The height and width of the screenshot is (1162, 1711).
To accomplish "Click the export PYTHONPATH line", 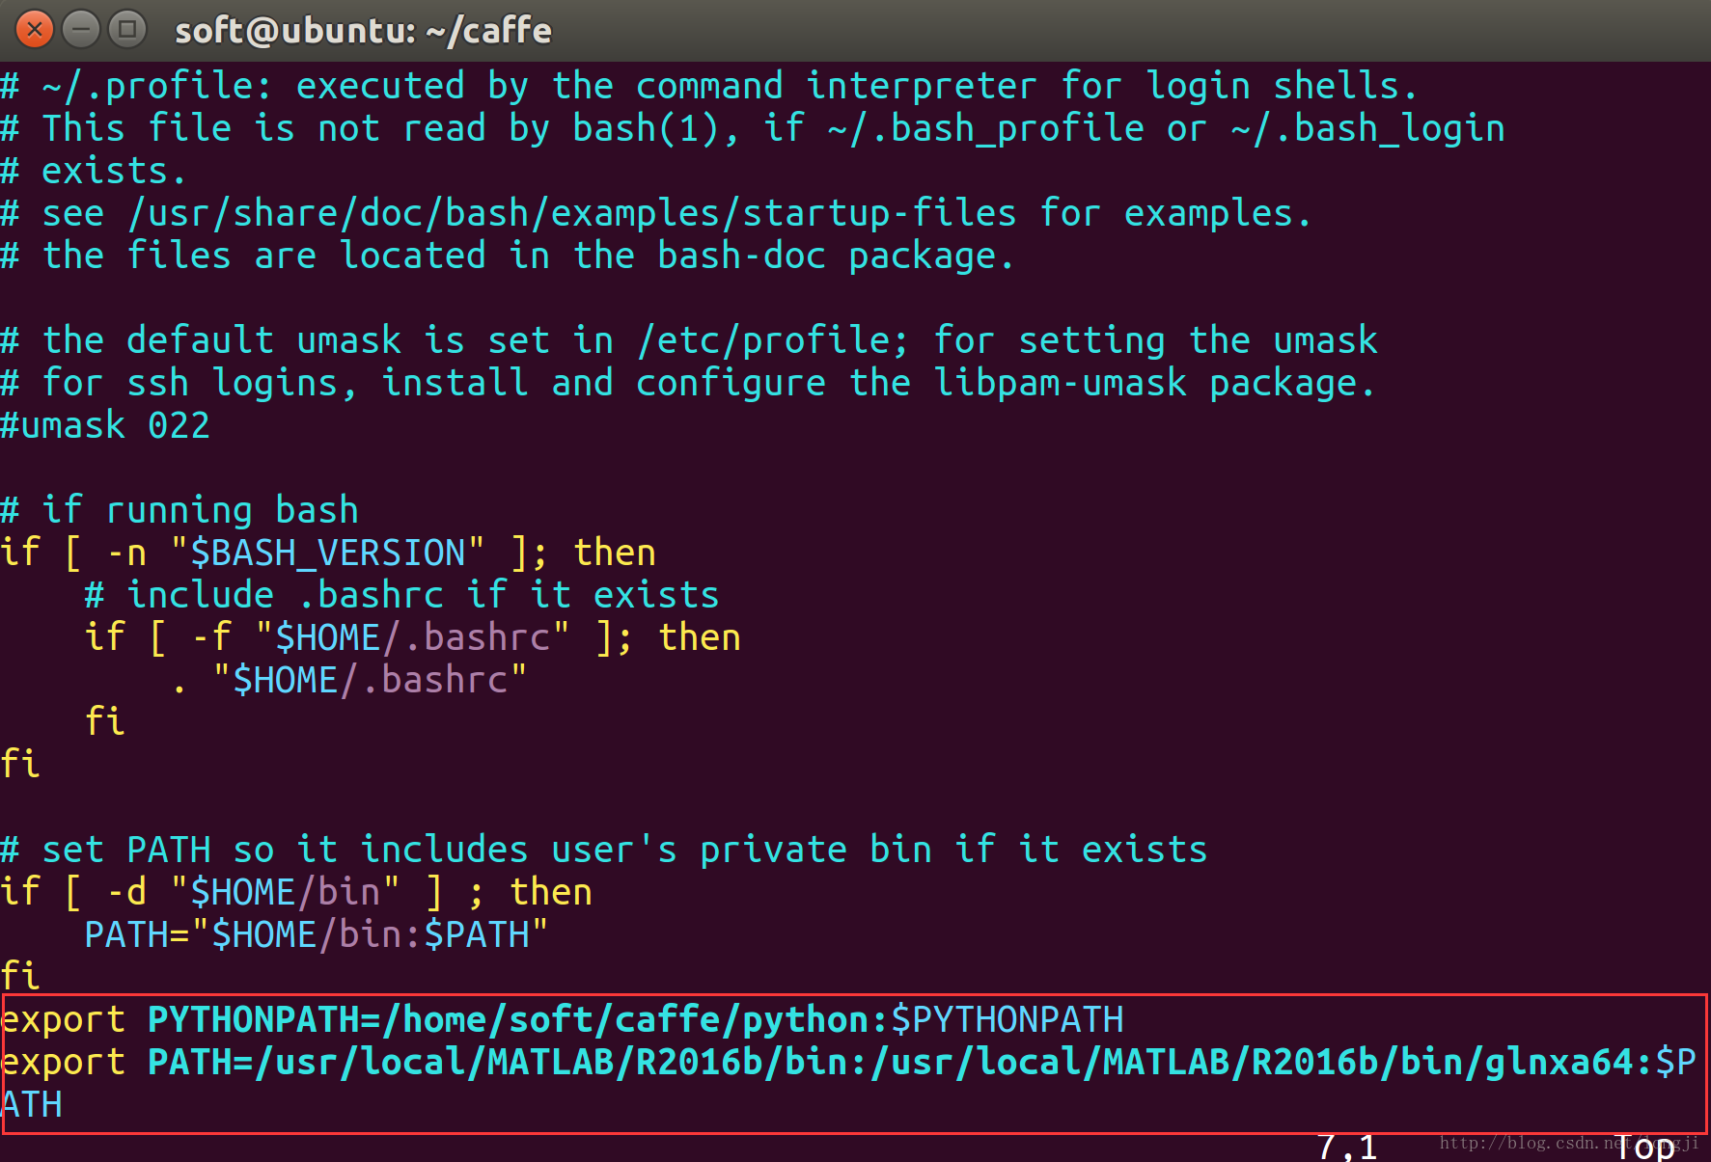I will tap(562, 1019).
